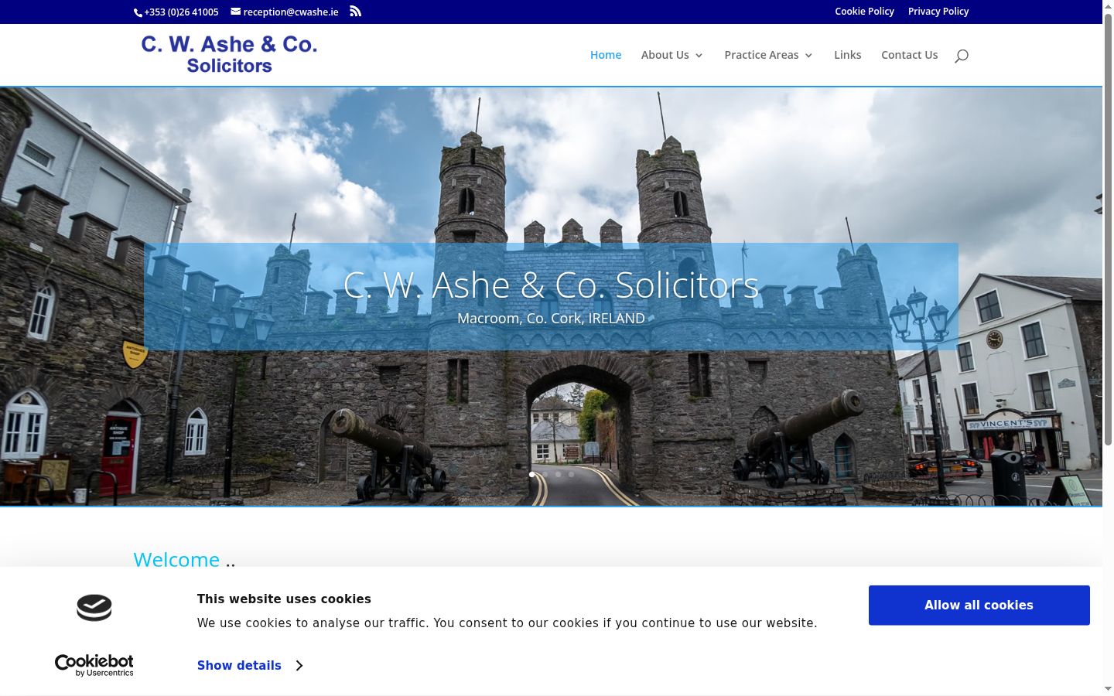Click the hero title C. W. Ashe & Co. Solicitors
Image resolution: width=1114 pixels, height=696 pixels.
[551, 285]
